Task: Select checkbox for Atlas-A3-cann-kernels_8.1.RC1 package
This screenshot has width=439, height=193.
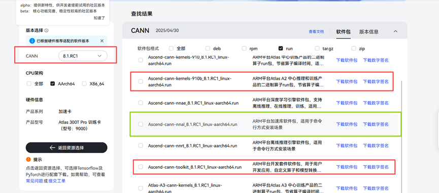Action: click(141, 188)
